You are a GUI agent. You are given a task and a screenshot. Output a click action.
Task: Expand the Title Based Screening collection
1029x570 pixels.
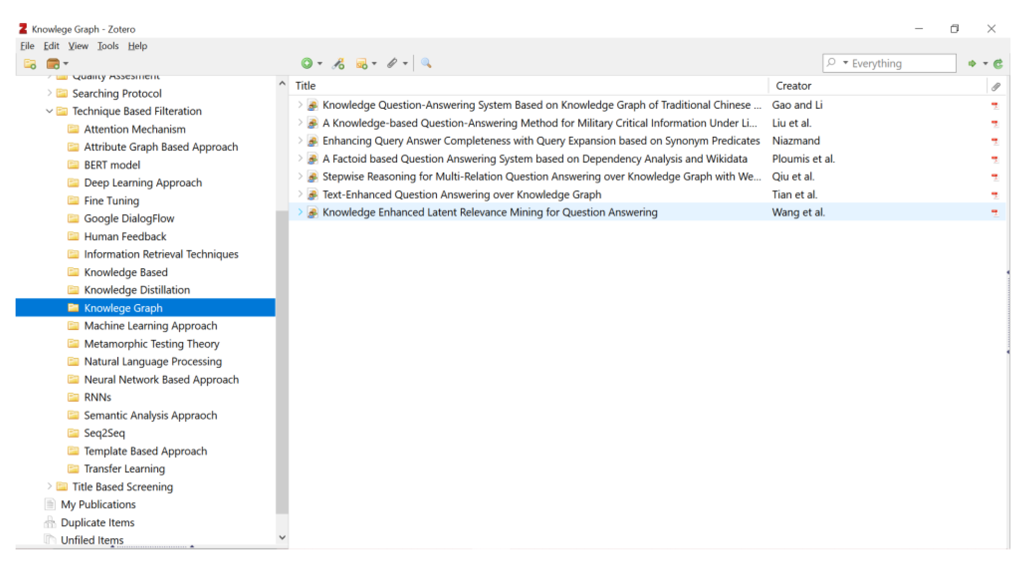point(49,486)
